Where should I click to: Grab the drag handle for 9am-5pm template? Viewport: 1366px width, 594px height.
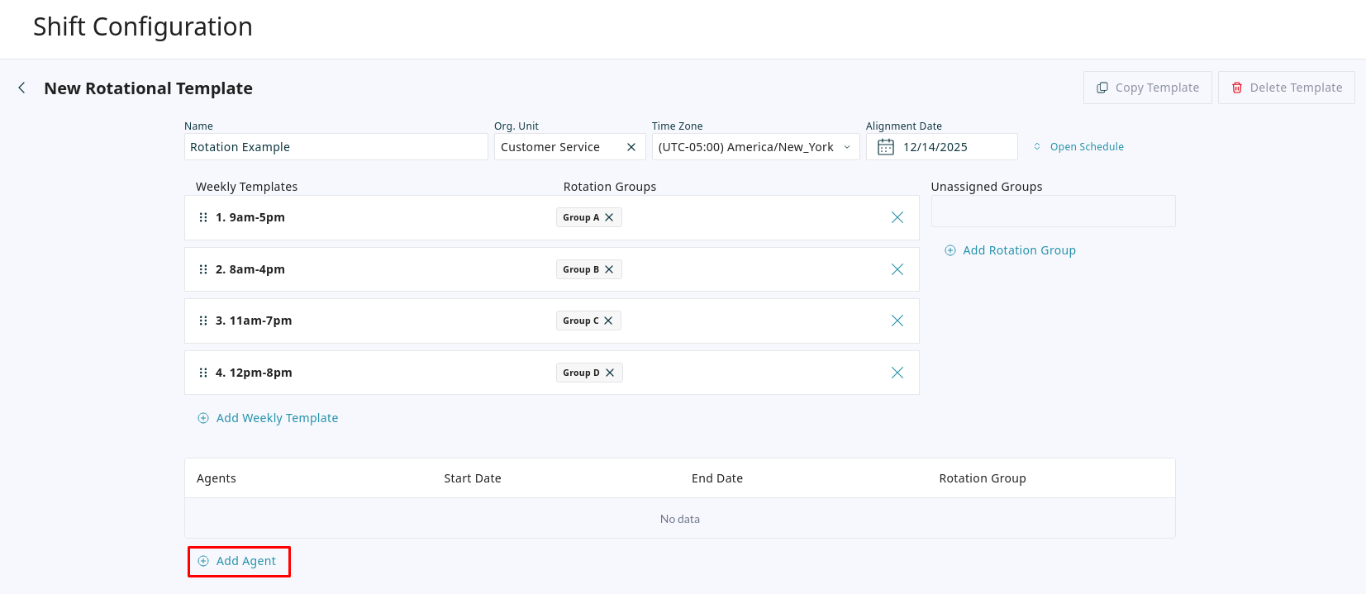(x=203, y=217)
